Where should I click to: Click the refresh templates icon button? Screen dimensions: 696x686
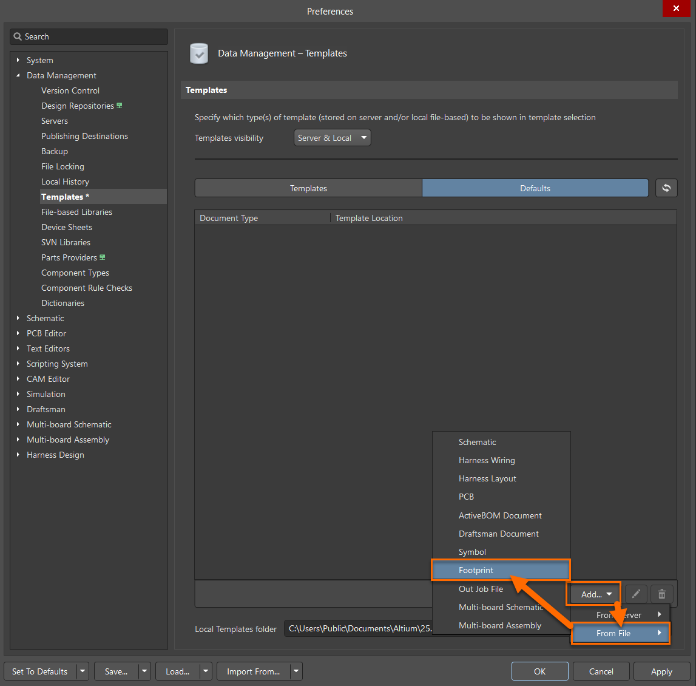pos(666,188)
